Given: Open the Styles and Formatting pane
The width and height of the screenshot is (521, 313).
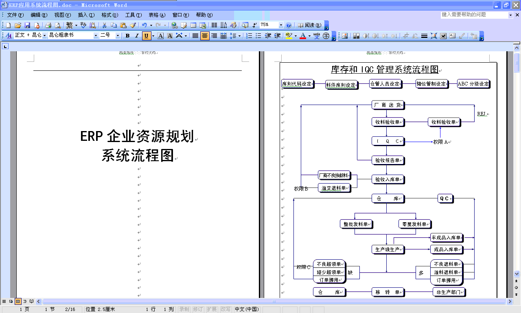Looking at the screenshot, I should [x=8, y=36].
